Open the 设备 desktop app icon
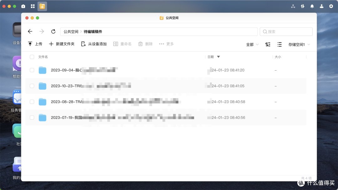This screenshot has width=338, height=190. click(x=17, y=30)
